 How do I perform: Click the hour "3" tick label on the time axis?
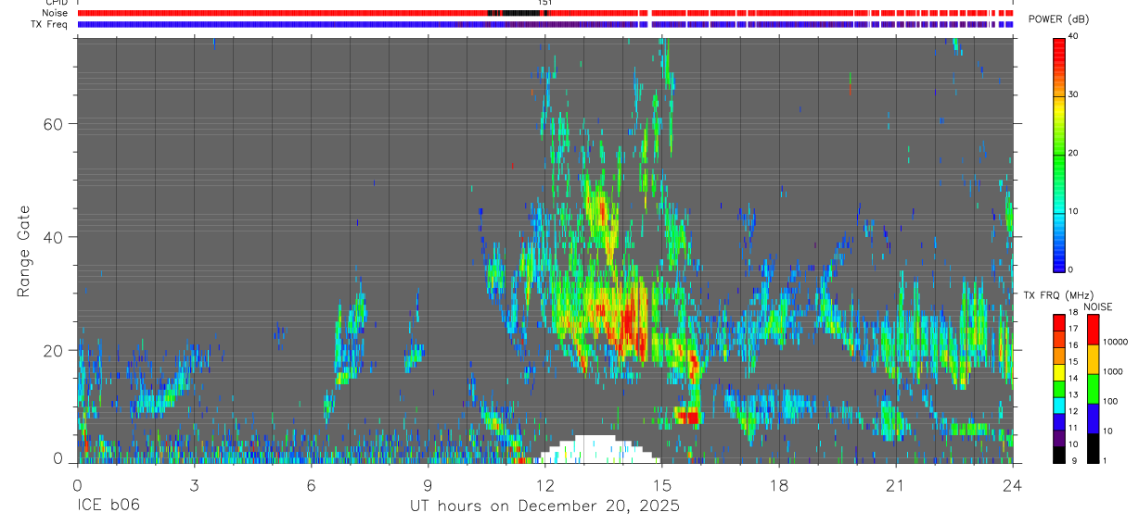(x=194, y=484)
